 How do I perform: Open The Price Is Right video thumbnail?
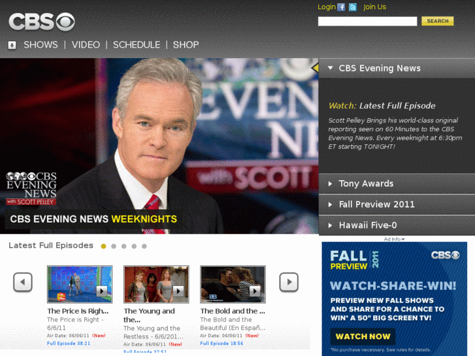80,284
